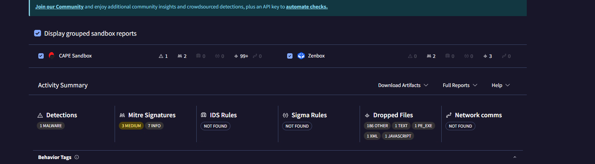Click the Behavior Tags info icon
595x164 pixels.
pos(77,157)
